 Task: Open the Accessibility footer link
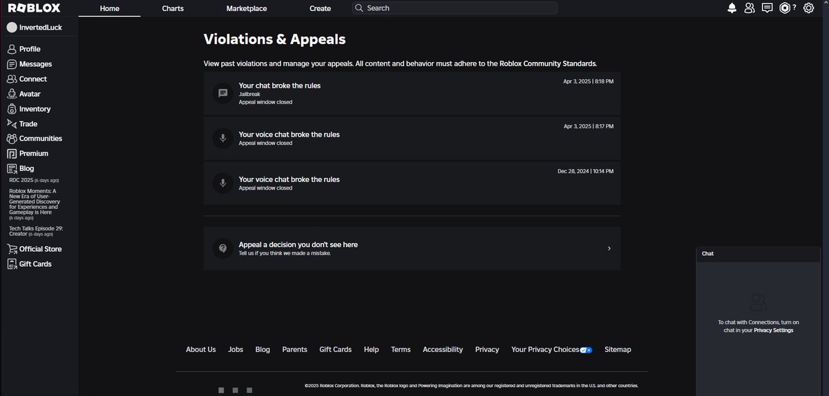443,350
